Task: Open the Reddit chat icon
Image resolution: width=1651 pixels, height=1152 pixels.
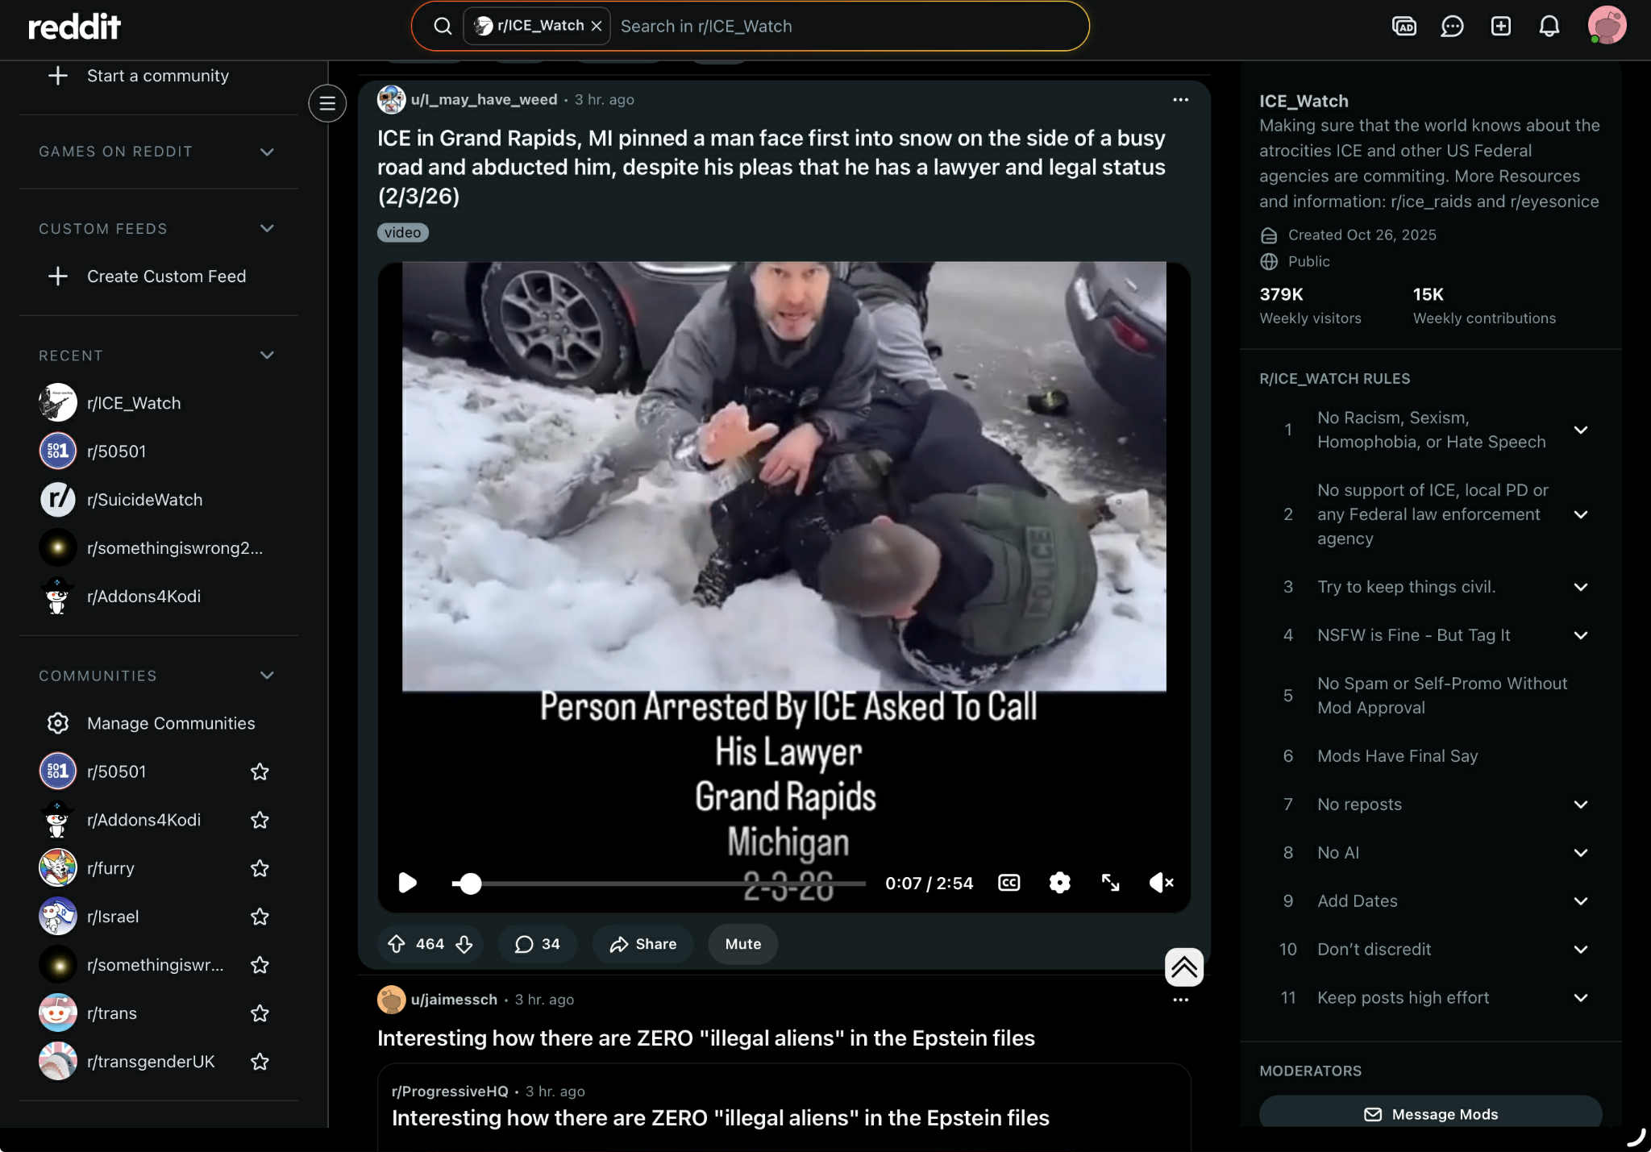Action: (1452, 27)
